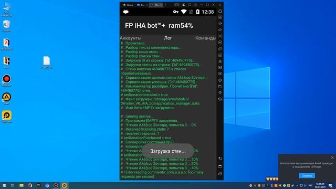Screen dimensions: 336x189
Task: Click log line 'setDonationInstalled = true'
Action: (144, 94)
